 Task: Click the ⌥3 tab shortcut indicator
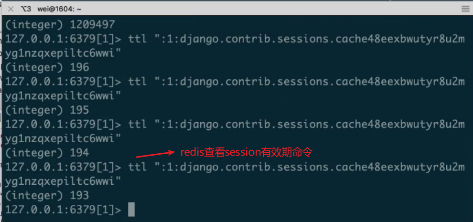click(x=26, y=9)
